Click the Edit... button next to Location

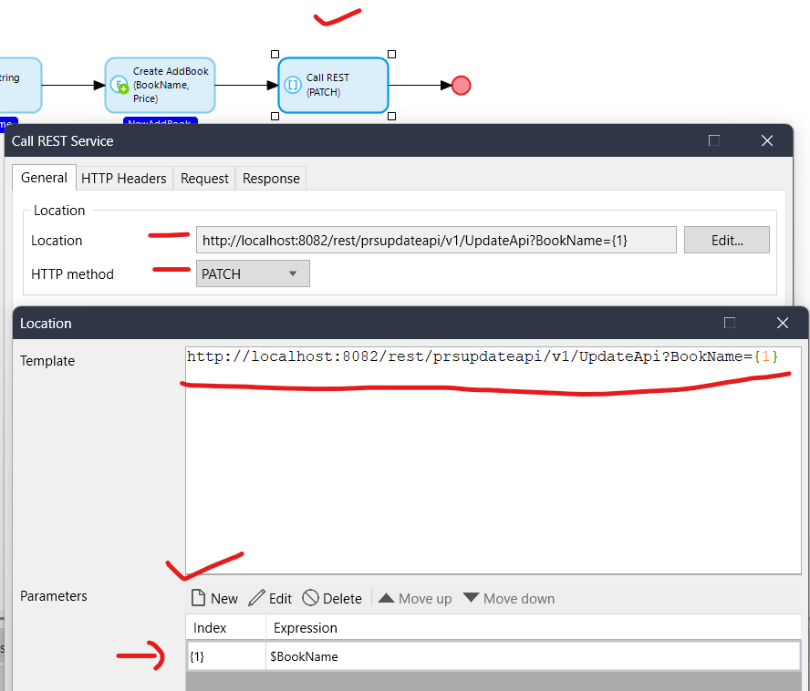point(726,241)
